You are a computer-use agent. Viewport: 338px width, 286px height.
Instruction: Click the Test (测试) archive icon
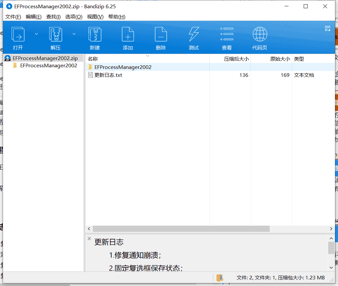pyautogui.click(x=194, y=34)
